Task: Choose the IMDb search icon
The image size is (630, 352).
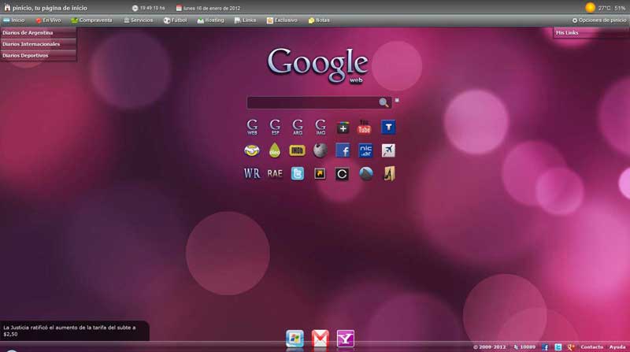Action: [297, 150]
